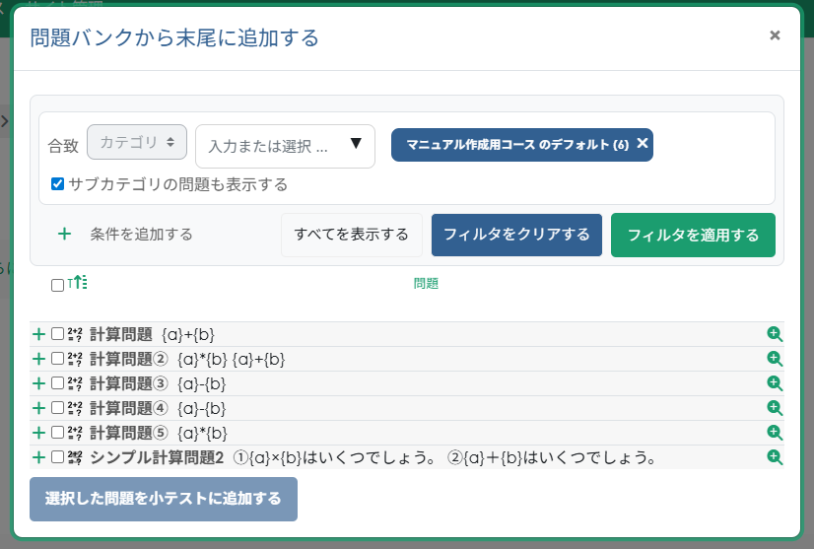
Task: Sort questions by type icon in header
Action: (x=79, y=284)
